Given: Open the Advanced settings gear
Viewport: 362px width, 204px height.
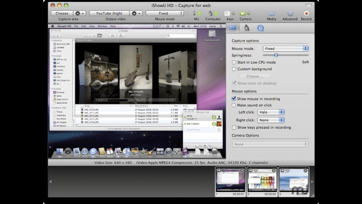Looking at the screenshot, I should [290, 13].
